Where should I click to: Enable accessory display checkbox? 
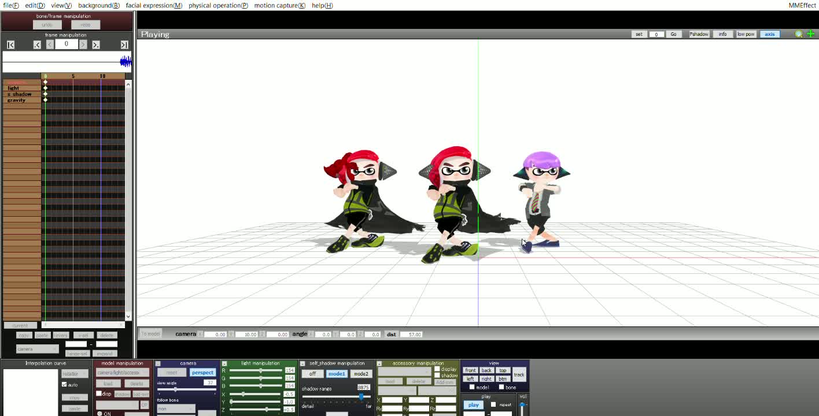point(437,369)
